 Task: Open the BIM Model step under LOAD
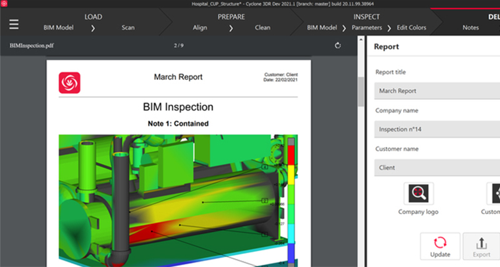(x=59, y=28)
